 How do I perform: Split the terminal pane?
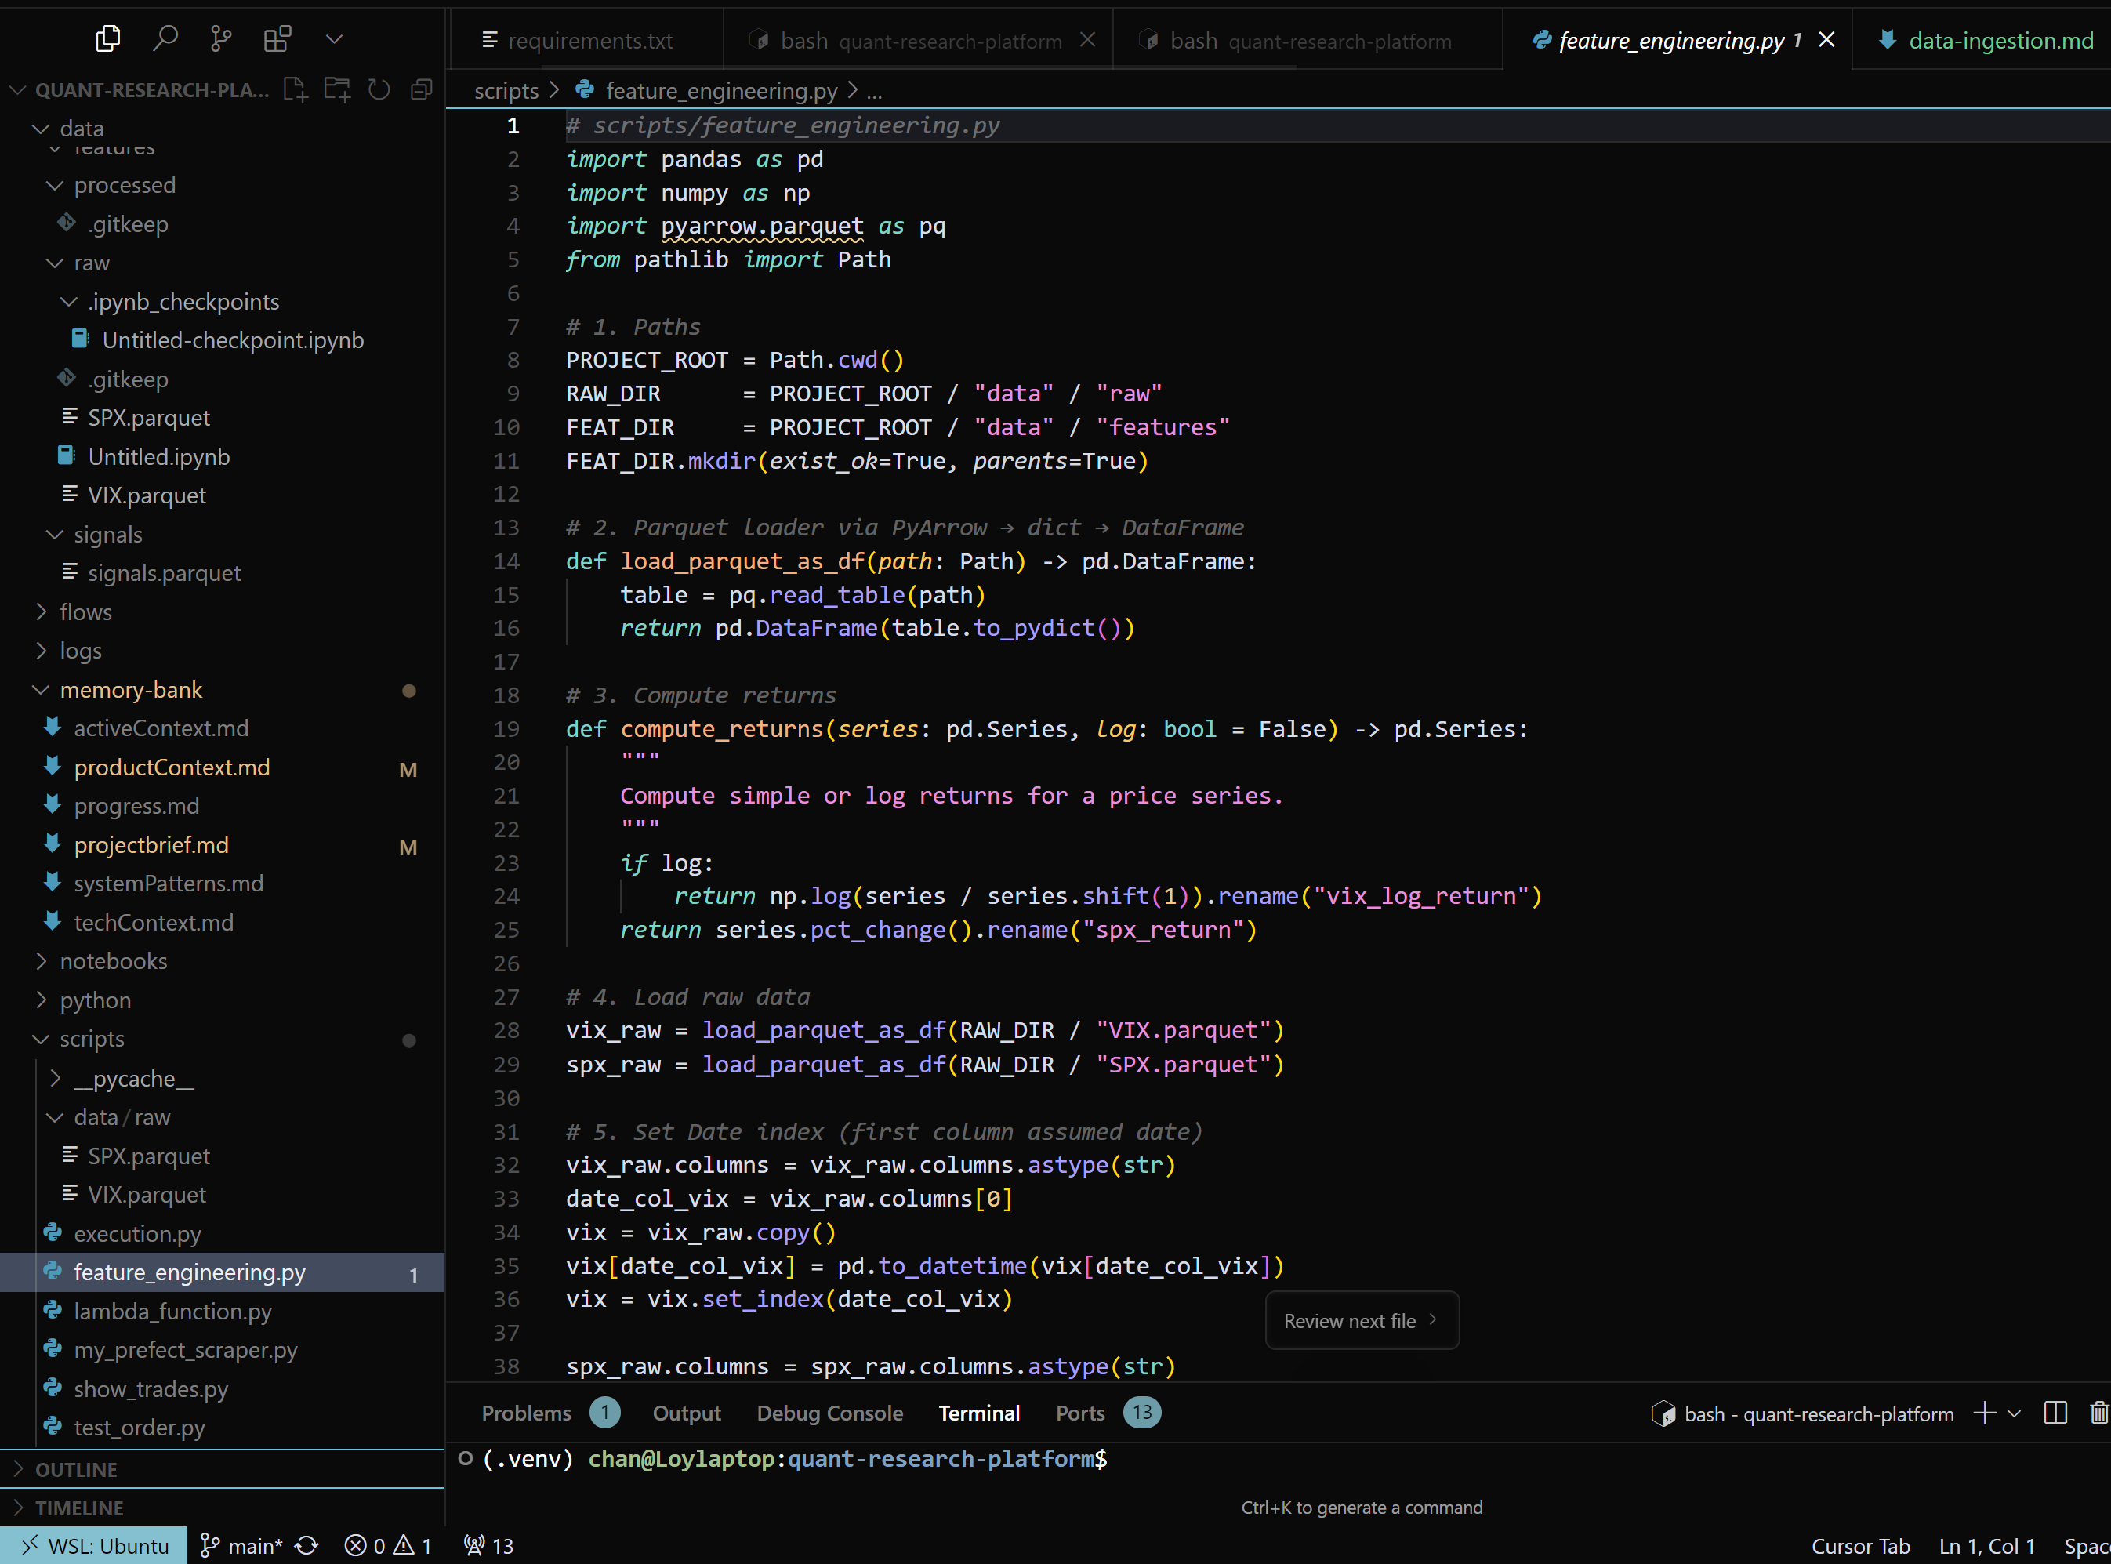coord(2055,1413)
